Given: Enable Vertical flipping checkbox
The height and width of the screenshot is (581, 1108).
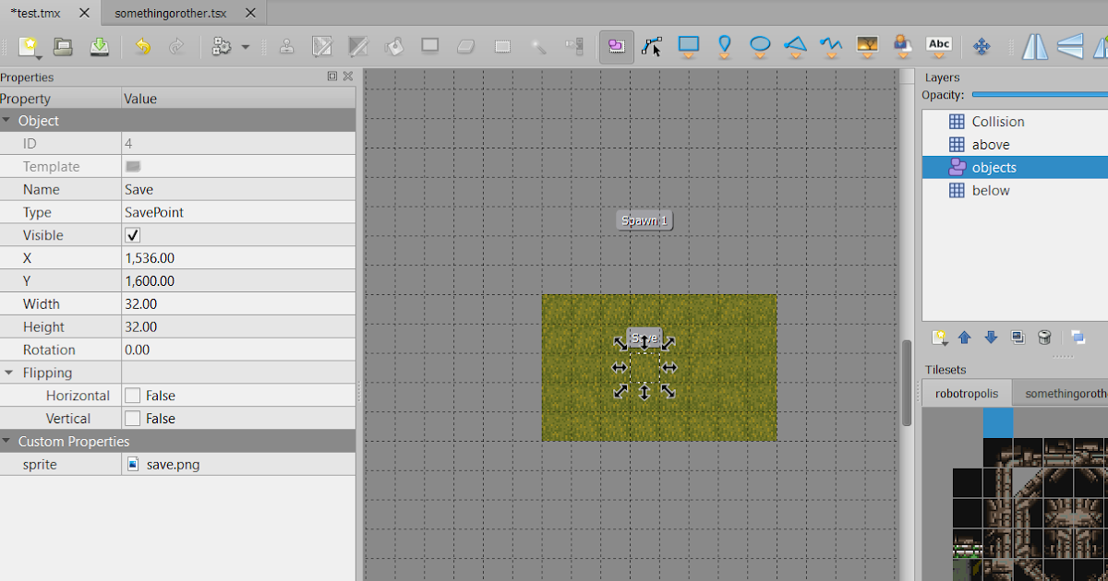Looking at the screenshot, I should pyautogui.click(x=132, y=418).
